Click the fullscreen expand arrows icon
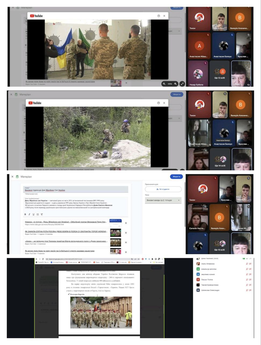The width and height of the screenshot is (261, 345). point(182,84)
